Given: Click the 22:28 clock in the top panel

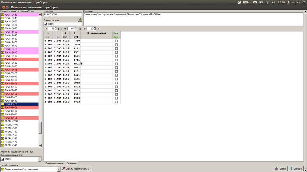Looking at the screenshot, I should (281, 2).
